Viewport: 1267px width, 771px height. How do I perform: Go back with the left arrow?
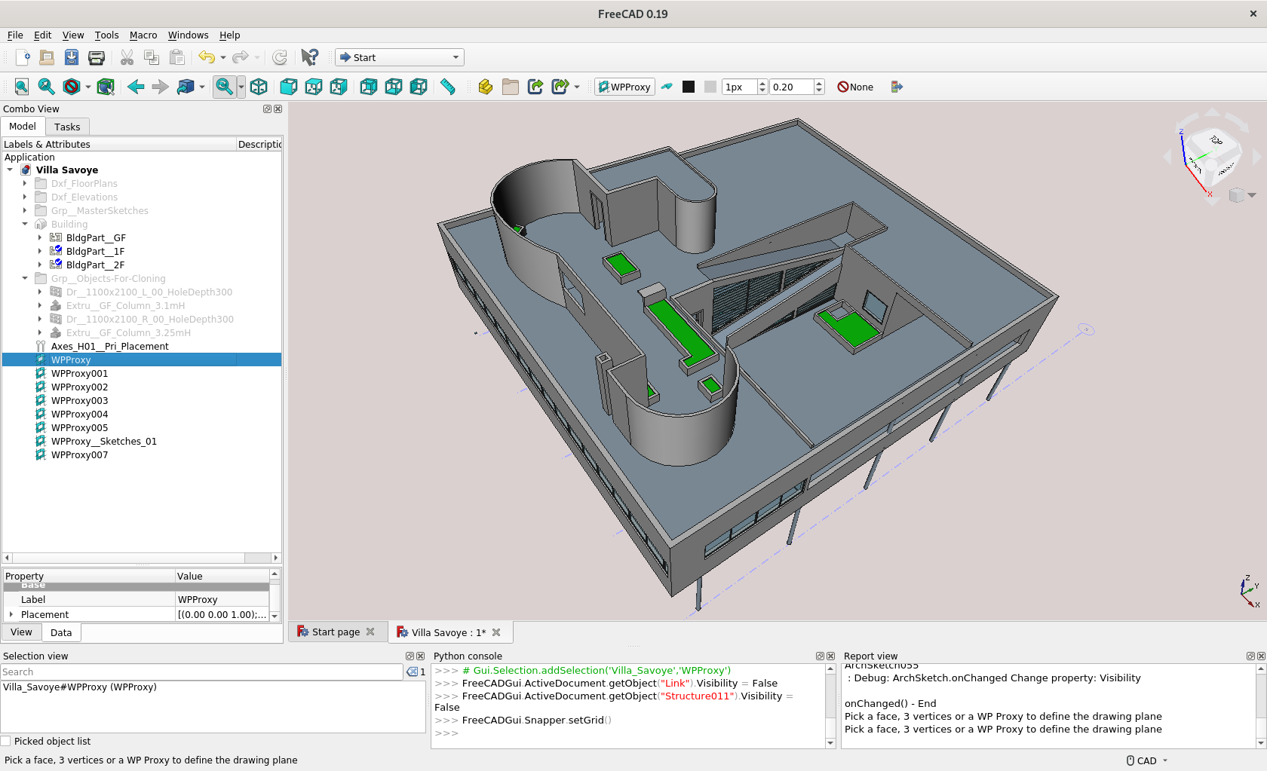(136, 87)
